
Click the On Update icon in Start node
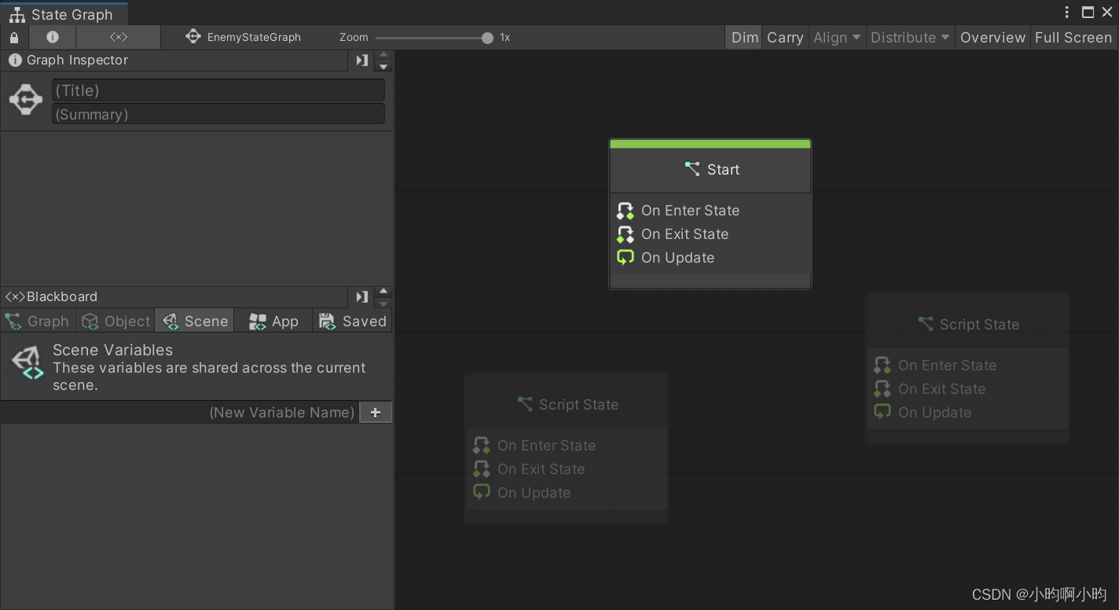(625, 258)
